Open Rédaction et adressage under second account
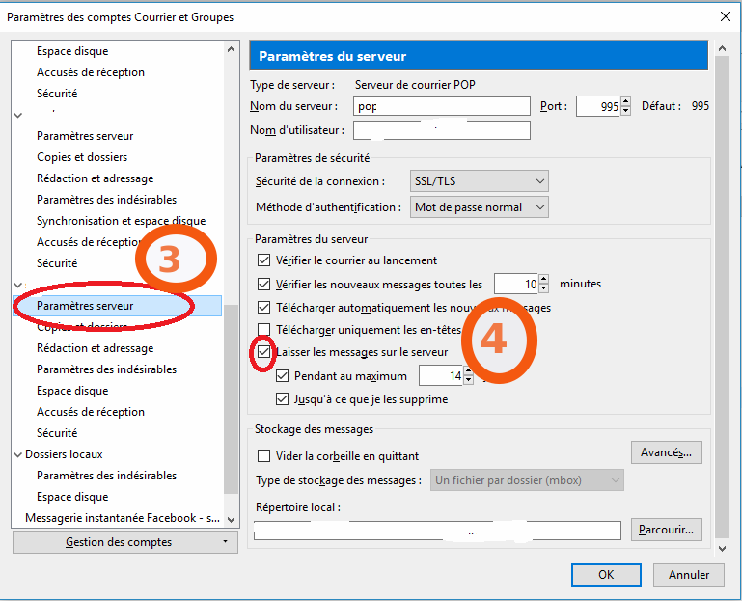This screenshot has height=601, width=742. (95, 348)
